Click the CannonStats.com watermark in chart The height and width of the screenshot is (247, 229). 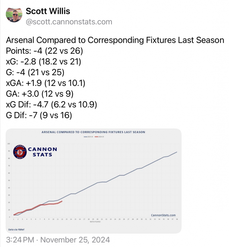click(x=163, y=215)
